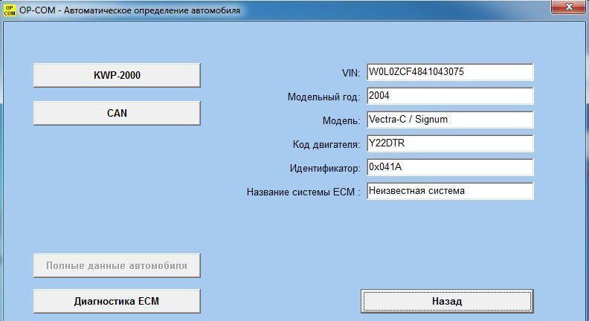Click the Полные данные автомобиля button
589x321 pixels.
(117, 265)
